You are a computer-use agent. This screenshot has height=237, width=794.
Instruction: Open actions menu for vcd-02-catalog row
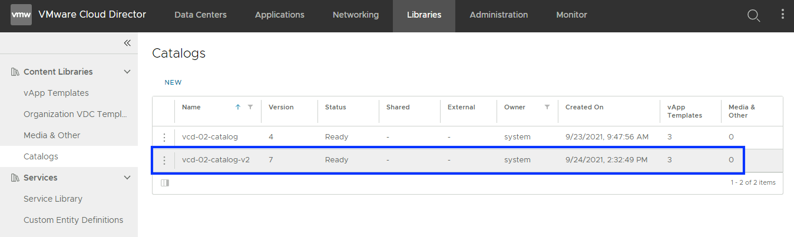[x=164, y=138]
